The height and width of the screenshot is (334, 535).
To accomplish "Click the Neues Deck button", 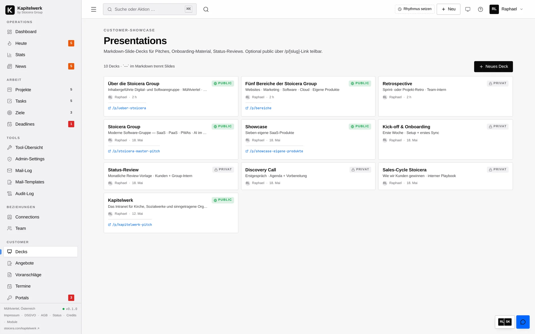I will [x=493, y=67].
